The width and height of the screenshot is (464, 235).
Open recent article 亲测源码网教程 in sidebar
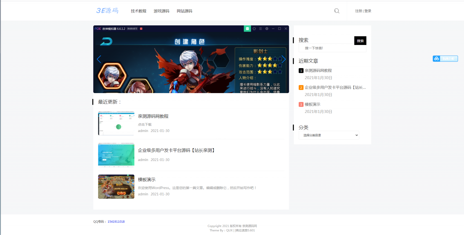318,70
